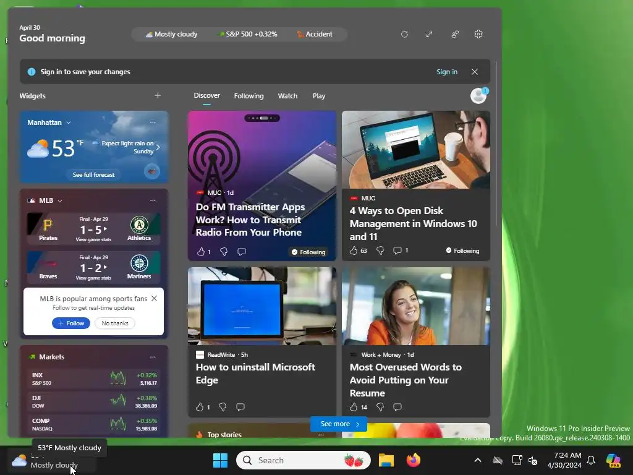
Task: Switch to the Following tab
Action: tap(249, 96)
